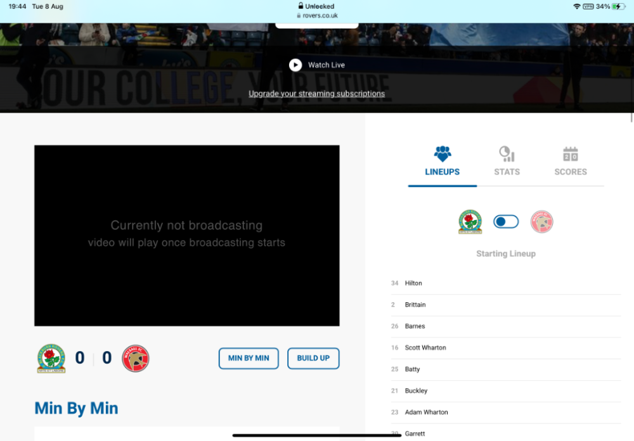The height and width of the screenshot is (441, 634).
Task: Switch to the STATS tab
Action: point(507,172)
